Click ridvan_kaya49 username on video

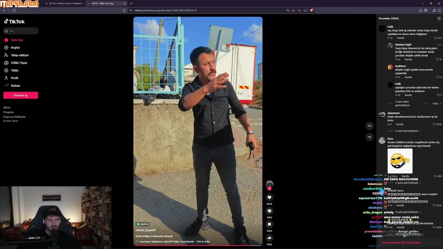pos(145,230)
